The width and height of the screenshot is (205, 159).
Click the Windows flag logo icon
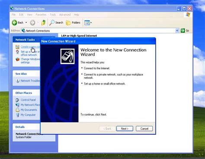pos(188,15)
